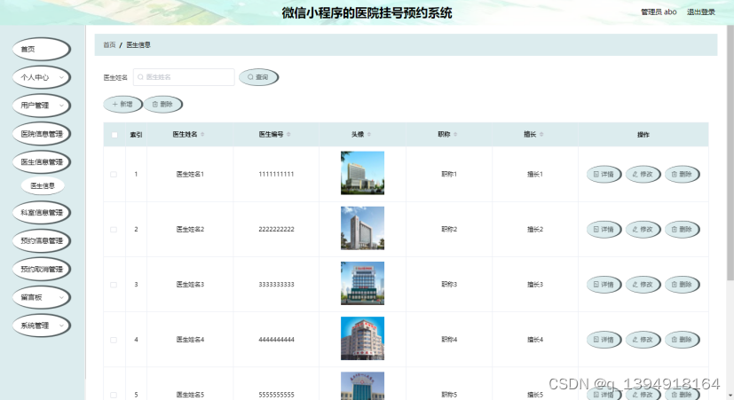Screen dimensions: 734x400
Task: Go to 首页 in the sidebar
Action: (x=41, y=49)
